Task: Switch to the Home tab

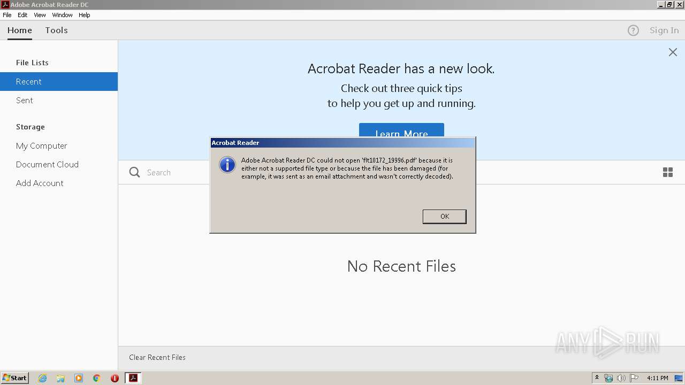Action: tap(20, 30)
